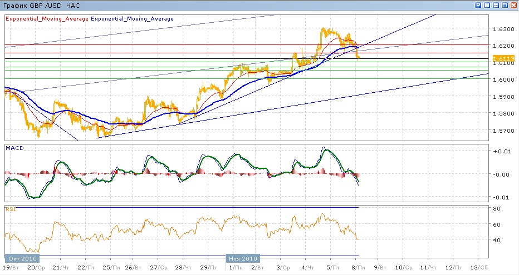Click the Окт 2010 month marker
The height and width of the screenshot is (275, 519).
pyautogui.click(x=22, y=258)
